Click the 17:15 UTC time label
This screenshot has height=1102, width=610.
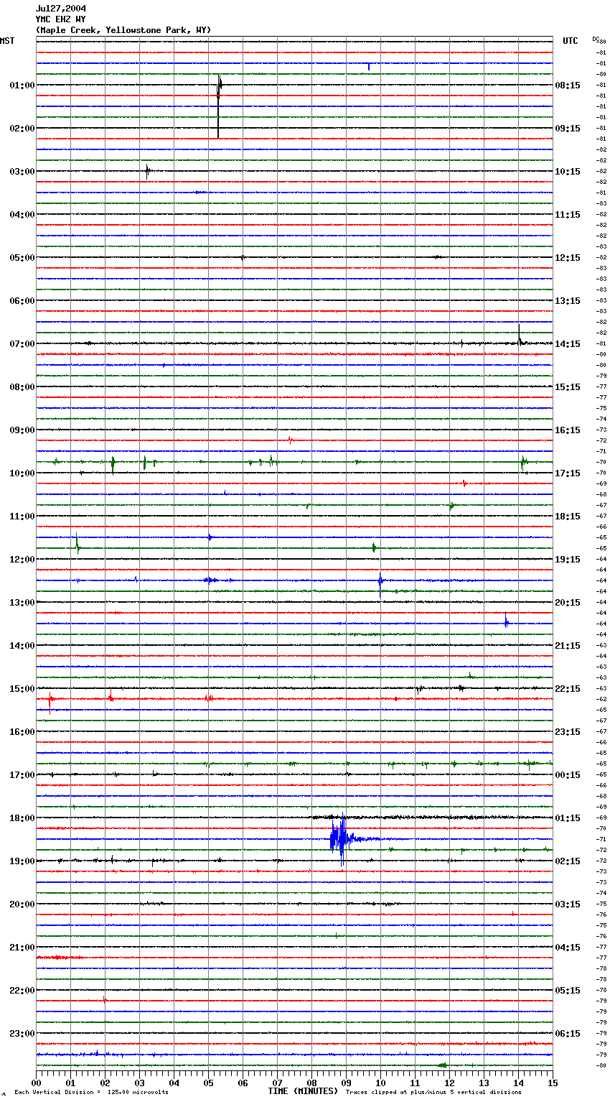568,473
